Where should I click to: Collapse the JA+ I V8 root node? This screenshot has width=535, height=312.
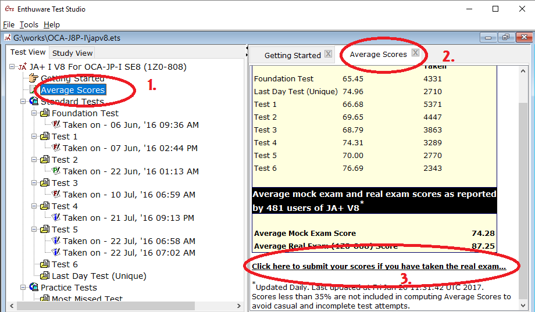click(12, 67)
